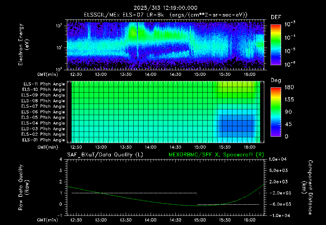Image resolution: width=326 pixels, height=225 pixels.
Task: Click the 15:00 time label under the data quality plot
Action: pos(200,220)
